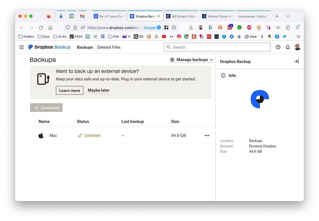The width and height of the screenshot is (319, 221).
Task: Open the Dropbox app grid launcher
Action: pyautogui.click(x=22, y=47)
